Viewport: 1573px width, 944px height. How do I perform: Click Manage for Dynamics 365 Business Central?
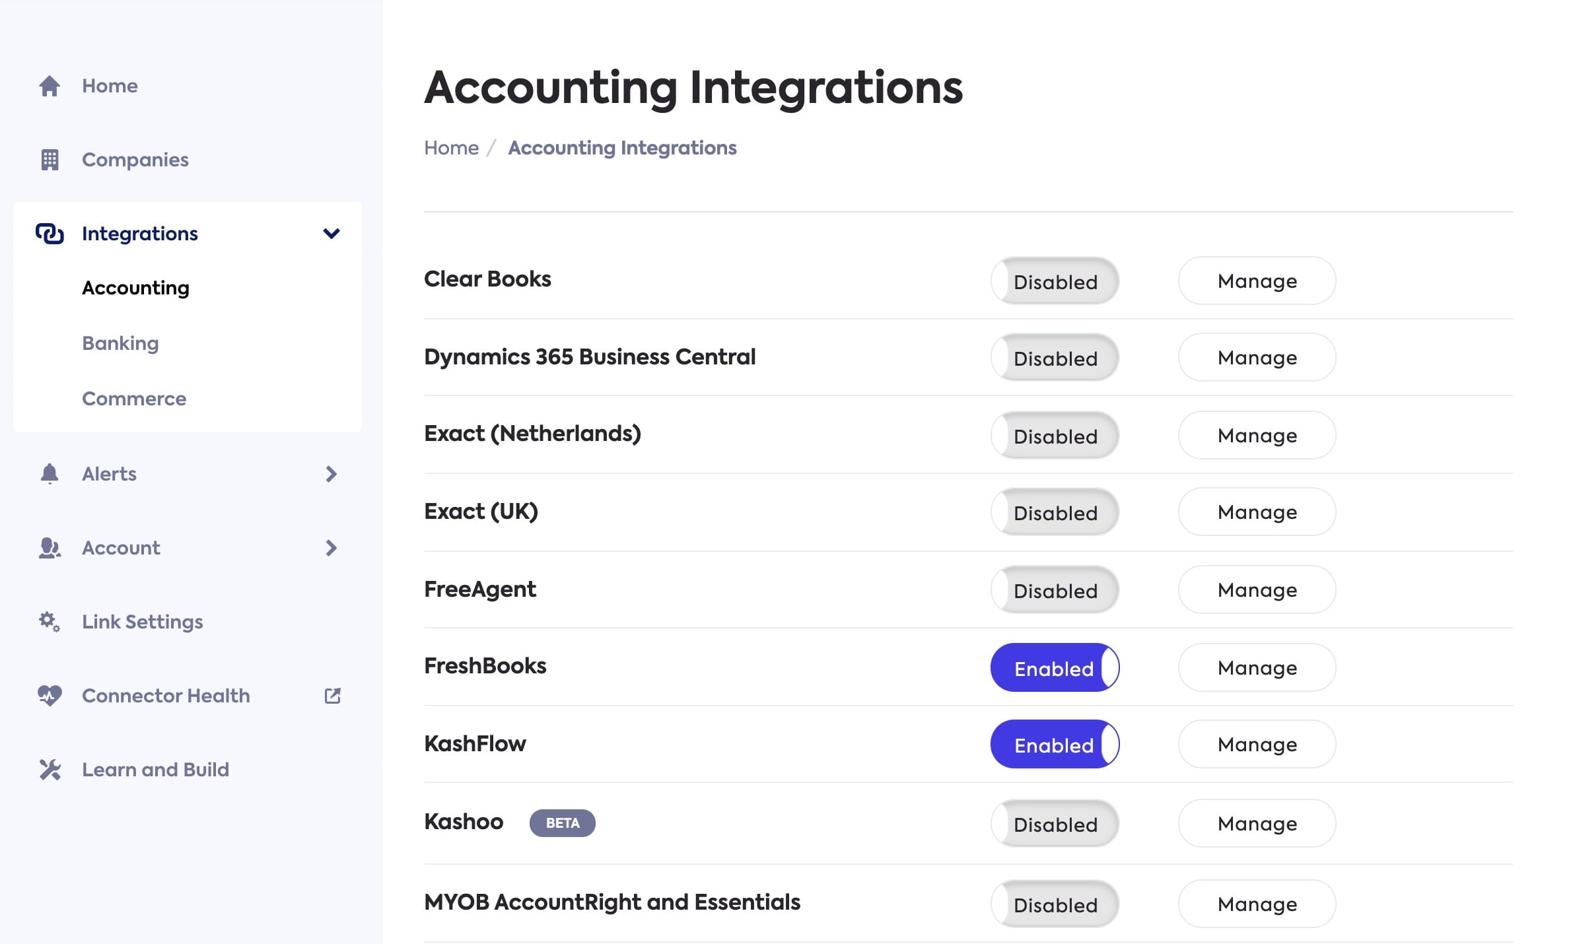[1257, 358]
